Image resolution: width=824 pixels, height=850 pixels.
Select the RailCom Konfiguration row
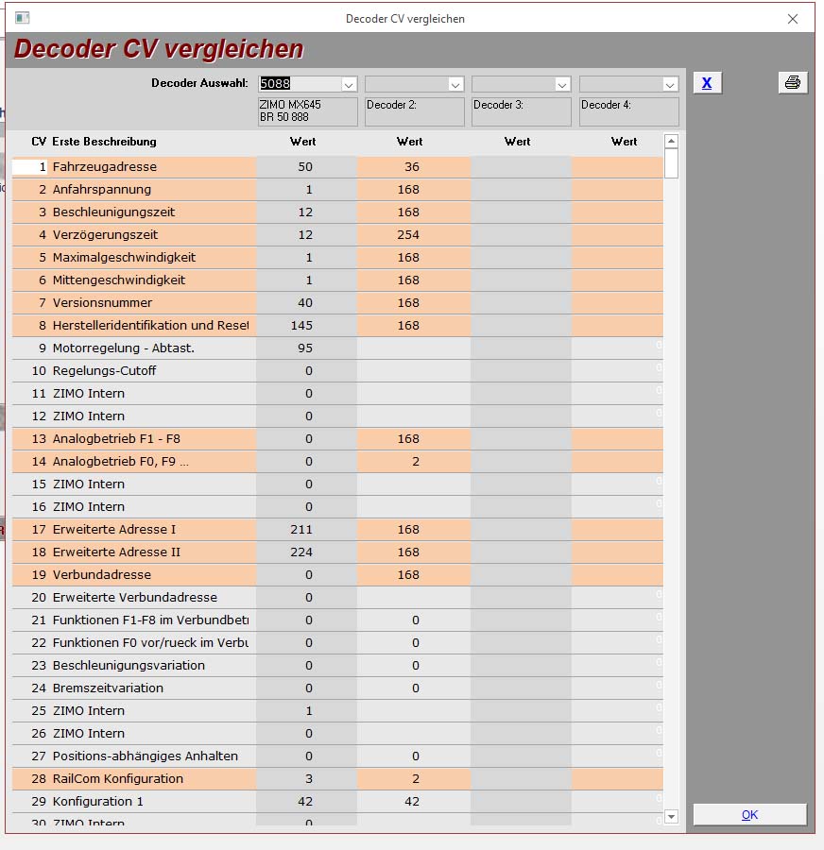[337, 779]
